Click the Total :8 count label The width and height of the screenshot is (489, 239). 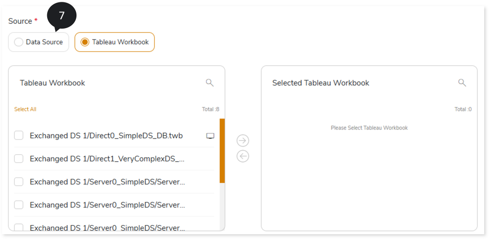point(211,110)
